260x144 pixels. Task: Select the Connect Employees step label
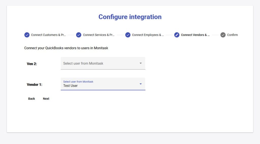148,35
